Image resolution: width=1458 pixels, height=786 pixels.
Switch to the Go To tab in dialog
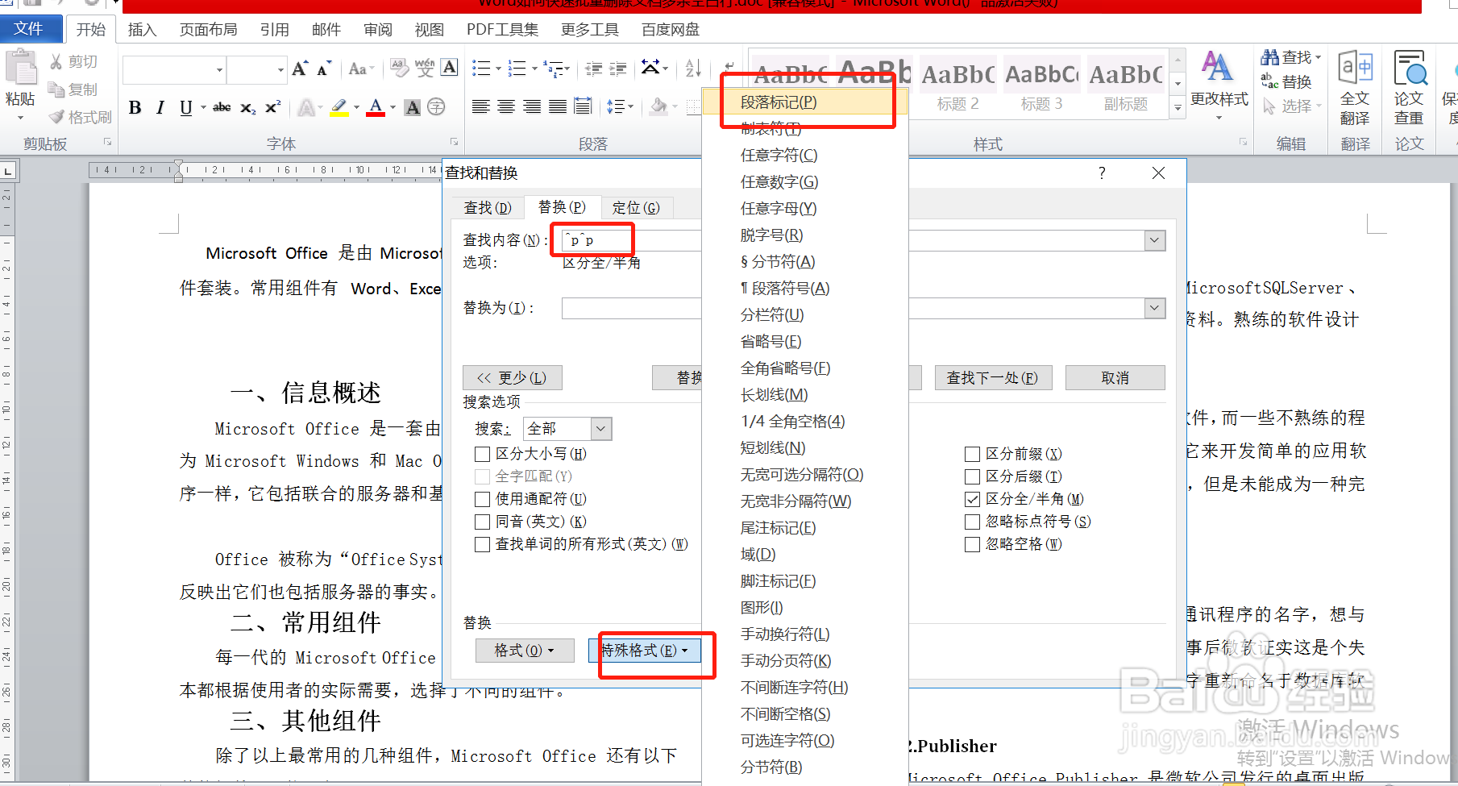[x=636, y=208]
